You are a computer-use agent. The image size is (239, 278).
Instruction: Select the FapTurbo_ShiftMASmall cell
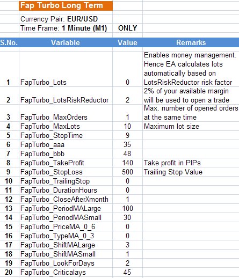pos(66,254)
